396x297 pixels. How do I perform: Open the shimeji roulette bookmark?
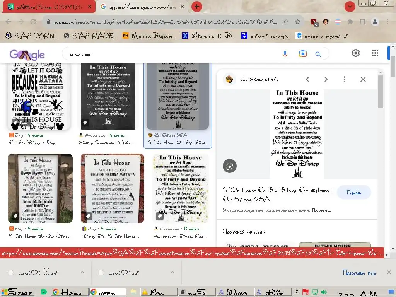point(265,36)
